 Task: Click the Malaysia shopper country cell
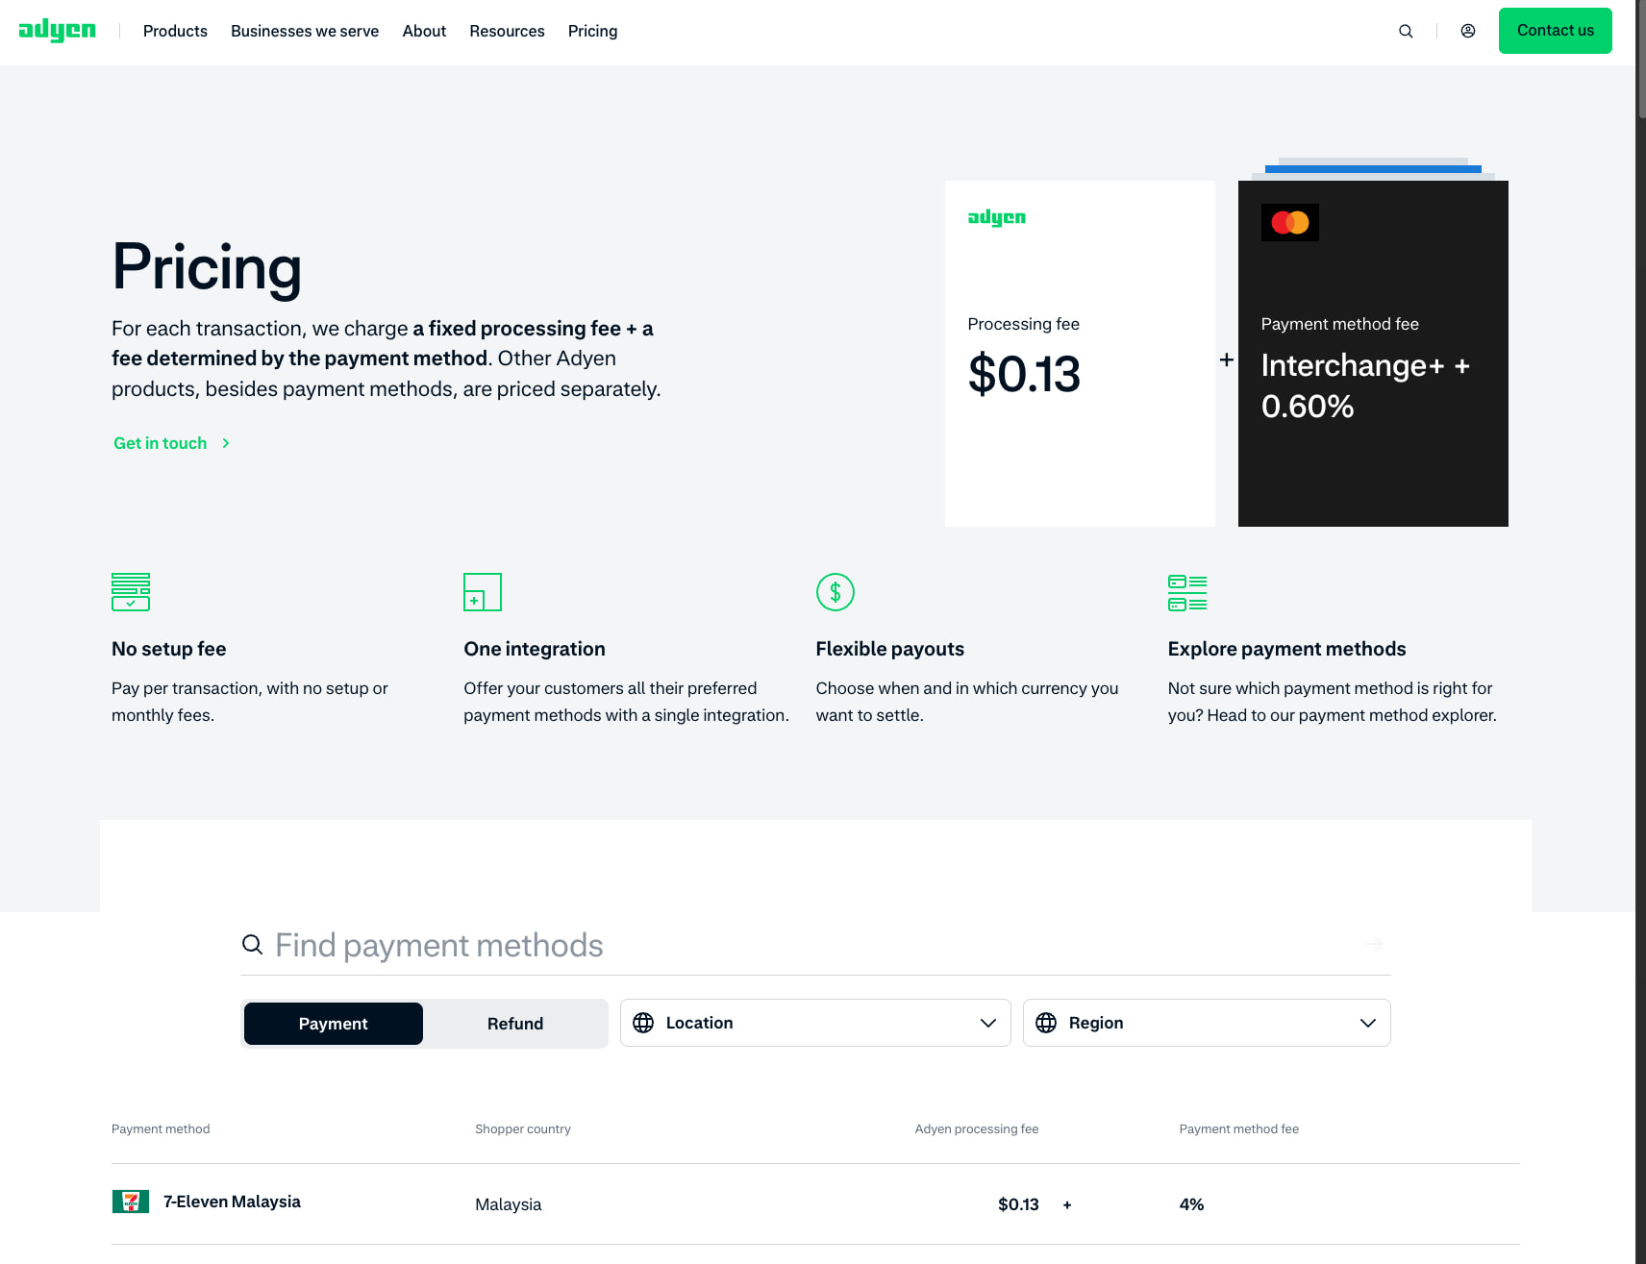(x=509, y=1204)
